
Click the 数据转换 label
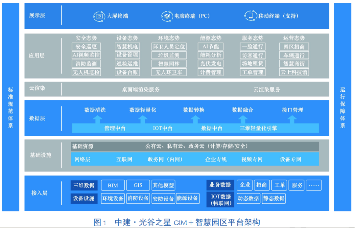[194, 110]
